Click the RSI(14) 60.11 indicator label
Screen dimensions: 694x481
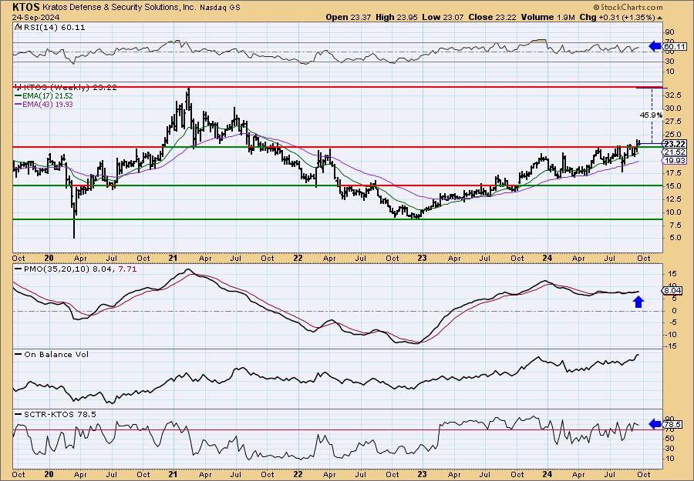[53, 28]
